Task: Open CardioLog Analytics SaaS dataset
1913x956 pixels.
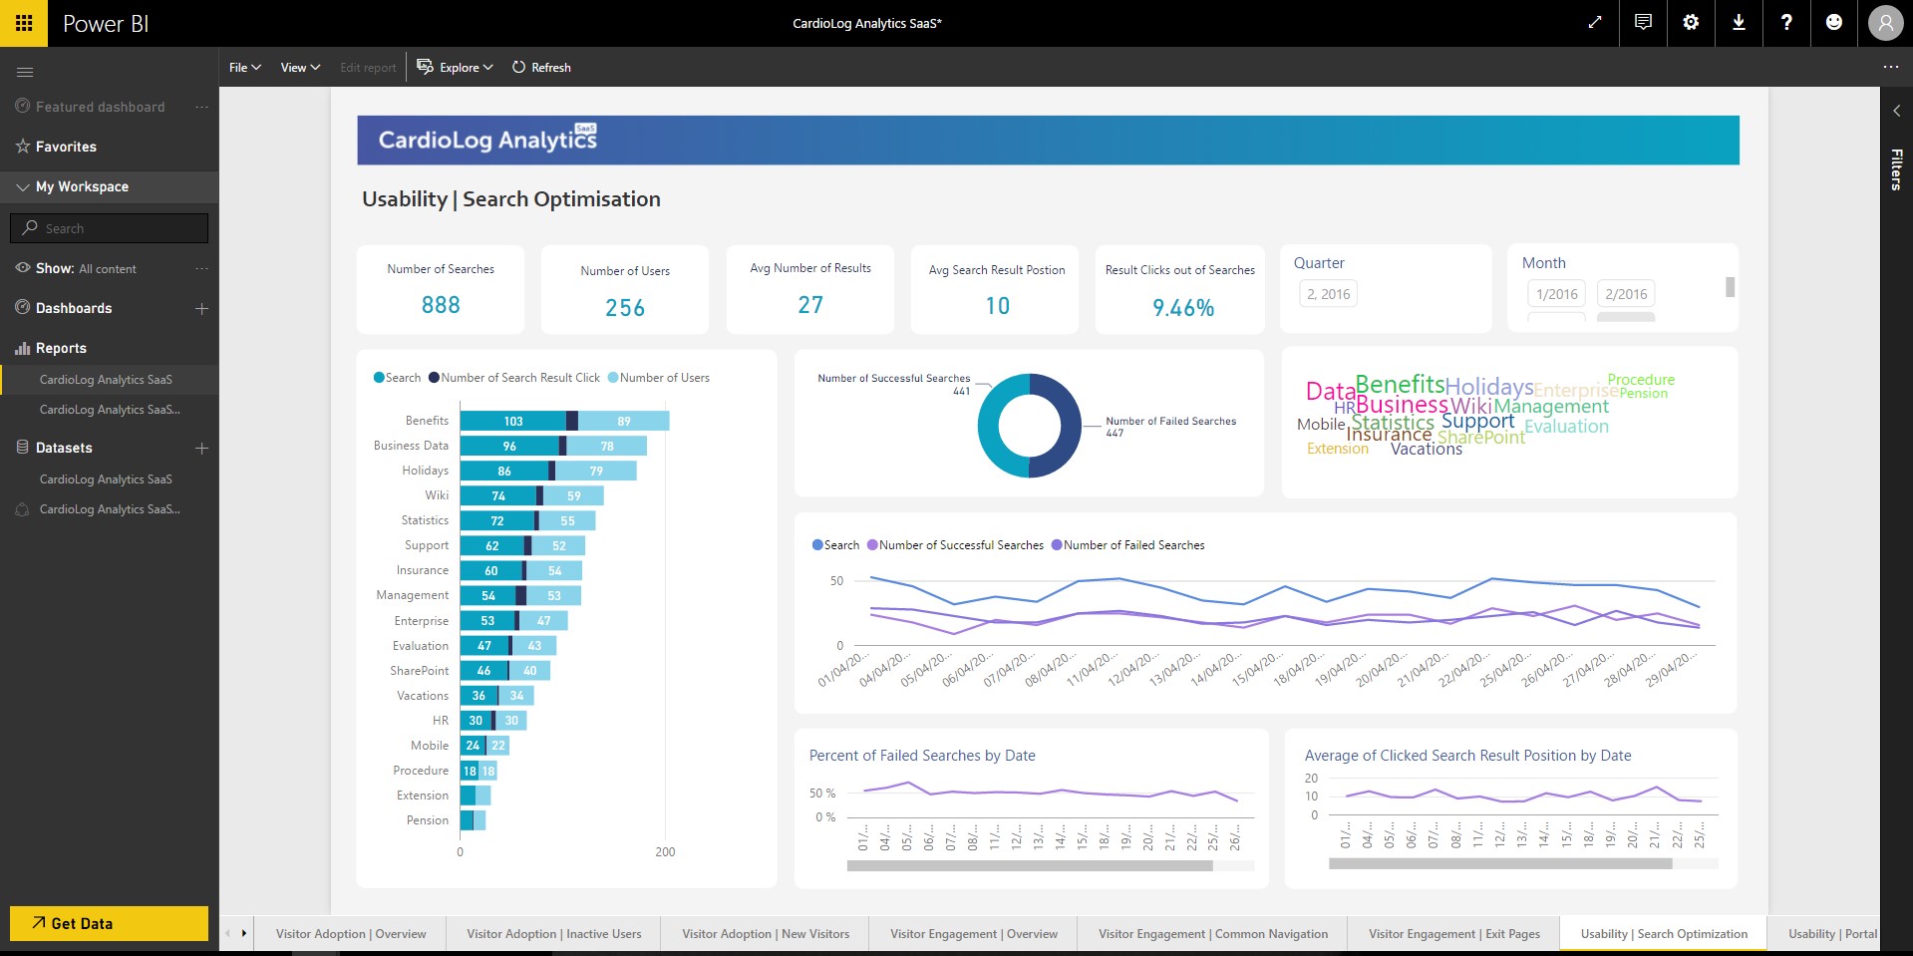Action: [106, 479]
